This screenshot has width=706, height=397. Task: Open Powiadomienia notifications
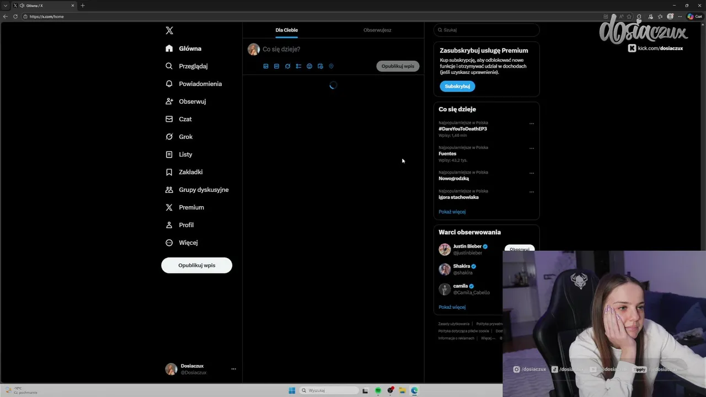[194, 84]
